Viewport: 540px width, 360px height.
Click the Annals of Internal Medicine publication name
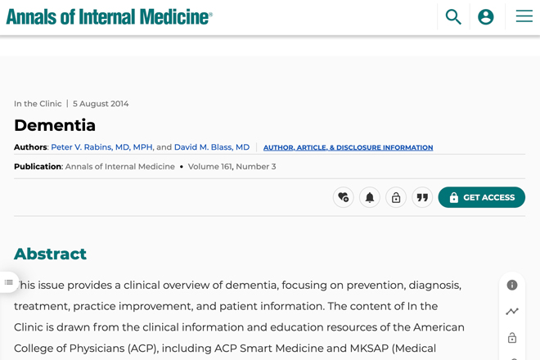click(x=119, y=167)
